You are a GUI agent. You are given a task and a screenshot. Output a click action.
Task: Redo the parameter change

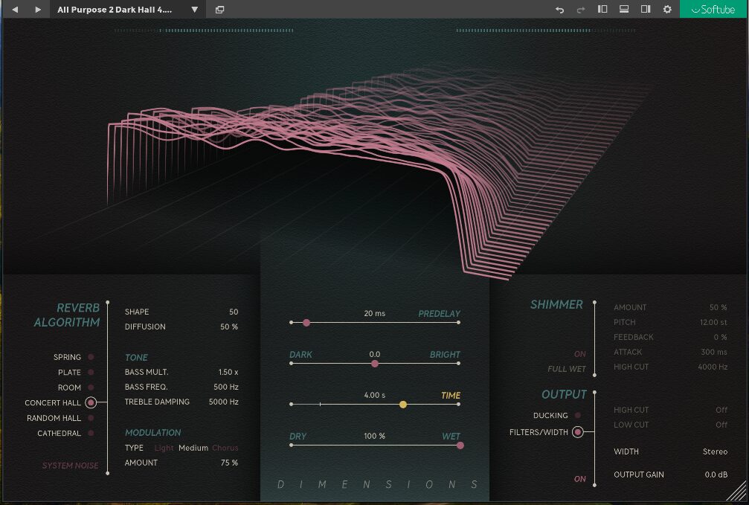click(x=581, y=10)
